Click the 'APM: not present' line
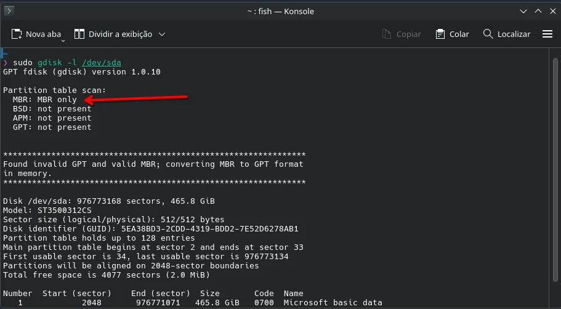 (x=52, y=118)
